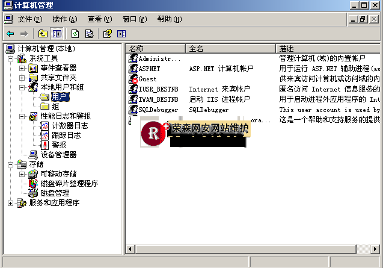Click the horizontal scrollbar right arrow
The height and width of the screenshot is (268, 383).
376,249
